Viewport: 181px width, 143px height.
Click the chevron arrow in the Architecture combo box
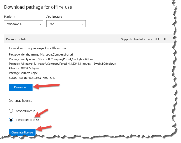tap(82, 24)
